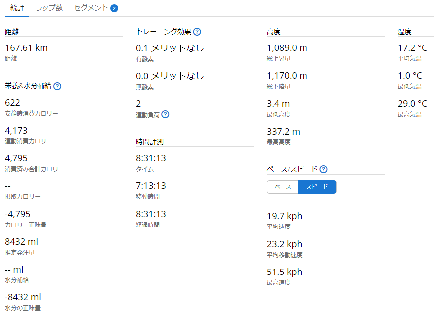Viewport: 434px width, 318px height.
Task: Click the 17.2 °C average temperature
Action: click(412, 48)
